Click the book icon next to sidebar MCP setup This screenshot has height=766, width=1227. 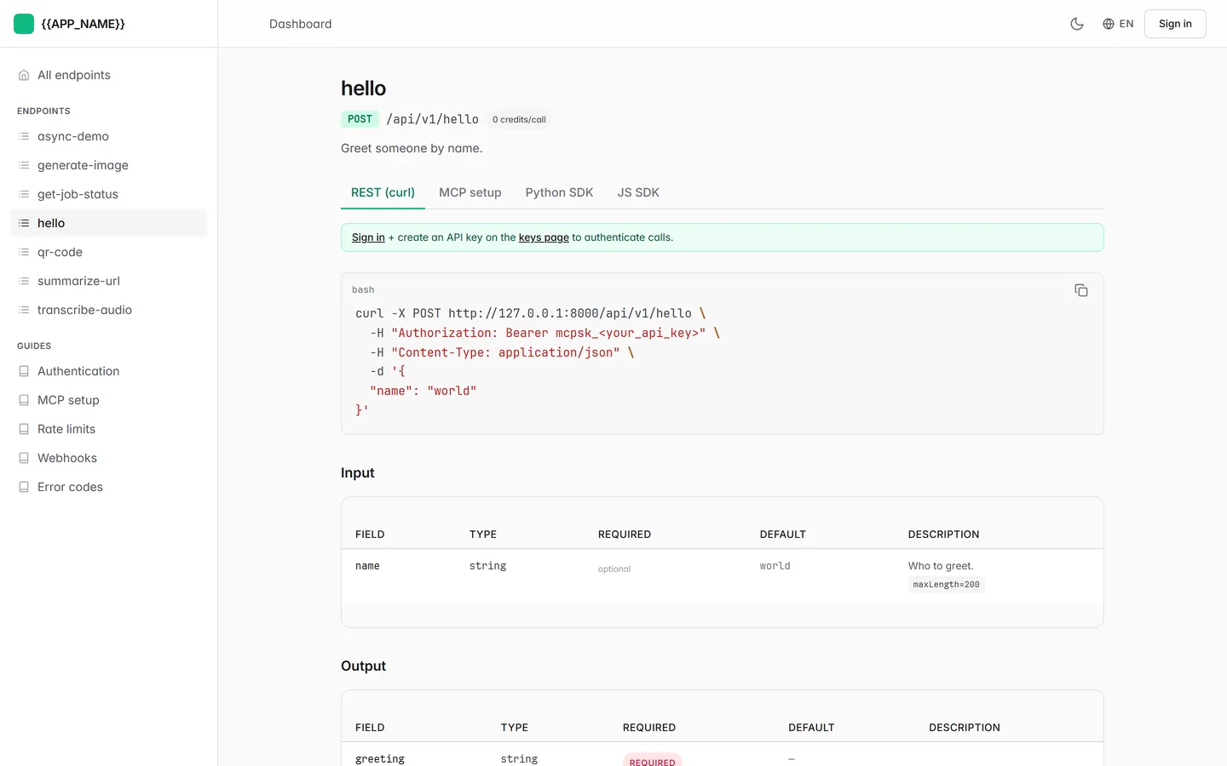tap(24, 400)
